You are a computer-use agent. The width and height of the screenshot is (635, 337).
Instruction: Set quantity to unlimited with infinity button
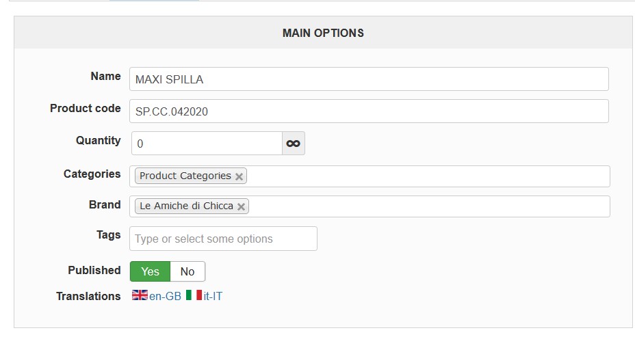(x=293, y=144)
